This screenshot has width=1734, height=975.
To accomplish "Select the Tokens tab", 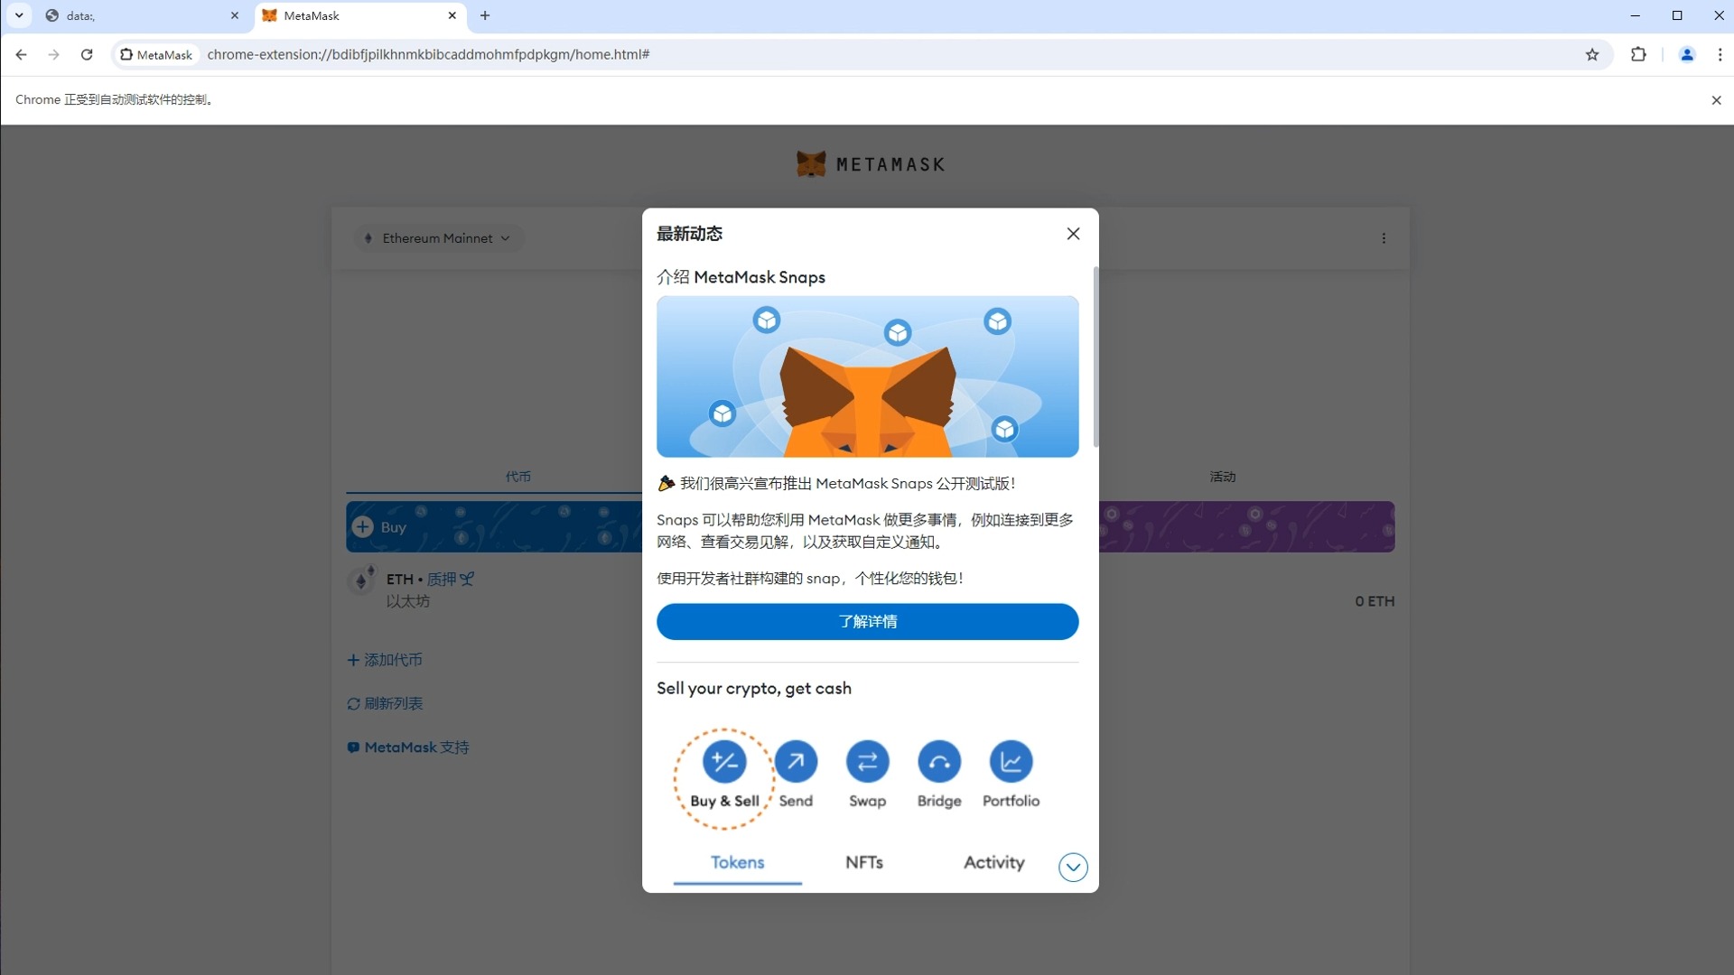I will pos(736,860).
